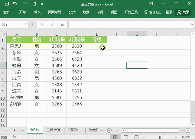This screenshot has width=195, height=139.
Task: Click the zoom slider handle
Action: (160, 137)
